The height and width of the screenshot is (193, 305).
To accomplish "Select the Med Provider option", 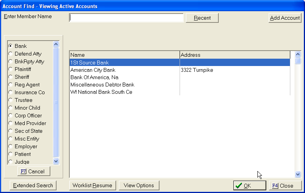I will tap(10, 124).
